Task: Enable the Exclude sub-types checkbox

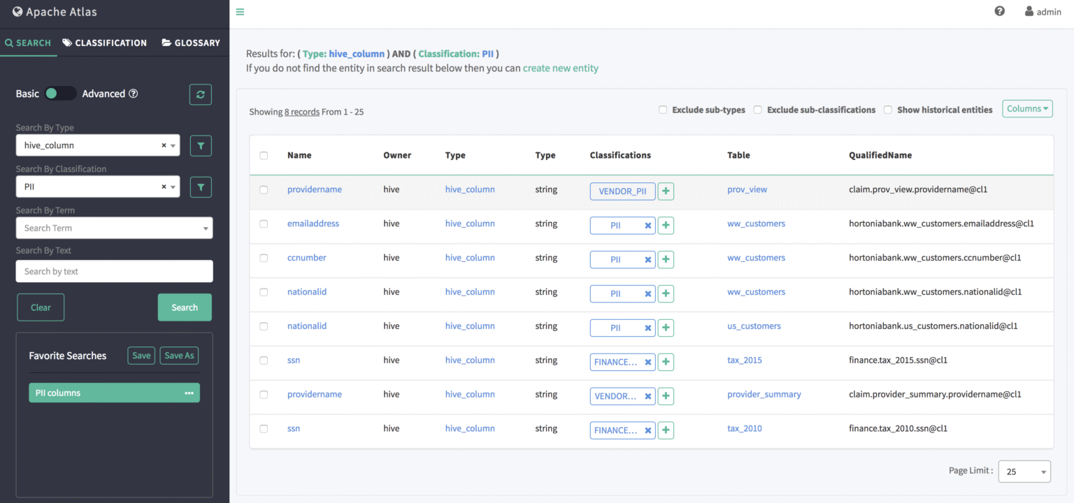Action: point(662,109)
